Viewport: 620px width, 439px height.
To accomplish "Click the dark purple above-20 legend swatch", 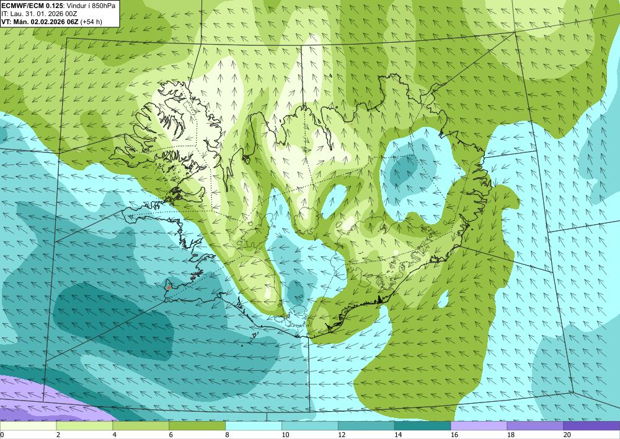I will coord(591,426).
